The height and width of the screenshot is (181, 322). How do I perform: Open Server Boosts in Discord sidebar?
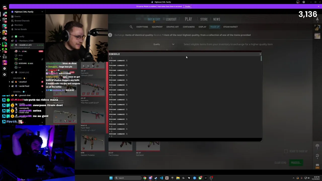27,29
